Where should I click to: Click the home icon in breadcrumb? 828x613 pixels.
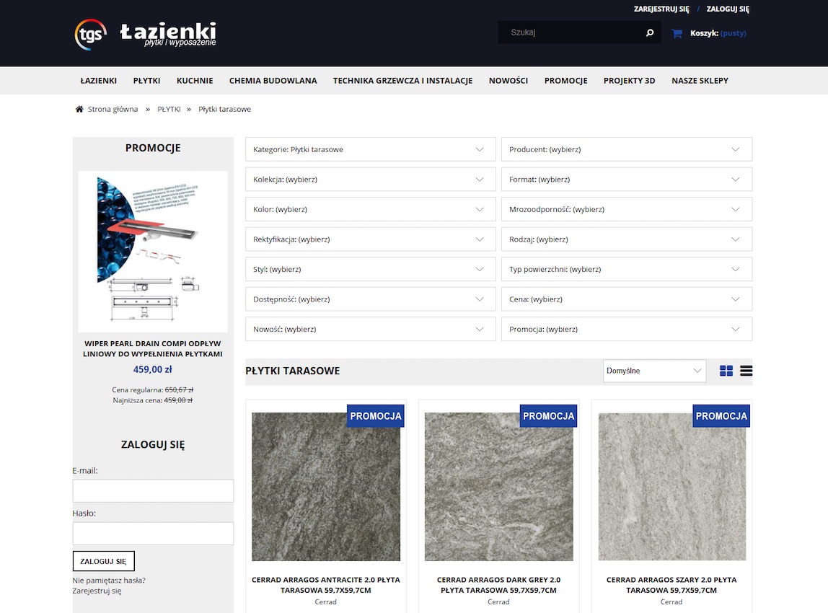(x=79, y=109)
